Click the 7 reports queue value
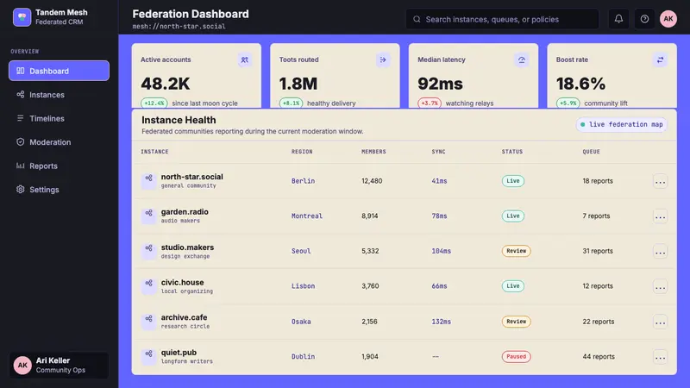 (596, 216)
